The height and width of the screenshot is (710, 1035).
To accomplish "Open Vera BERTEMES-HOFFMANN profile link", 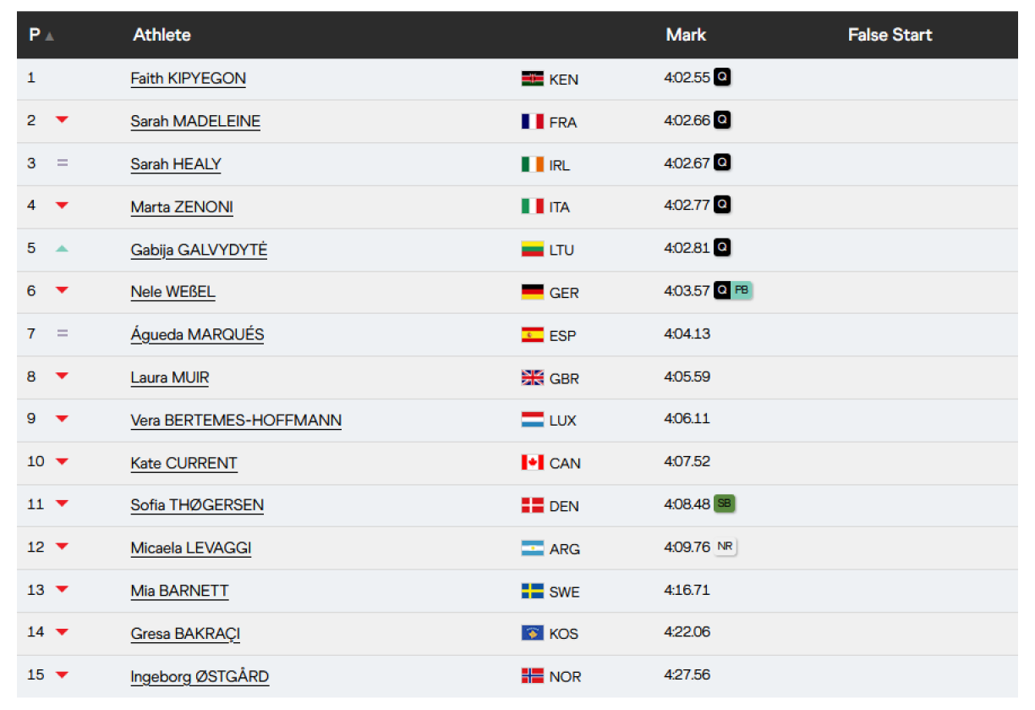I will [236, 421].
